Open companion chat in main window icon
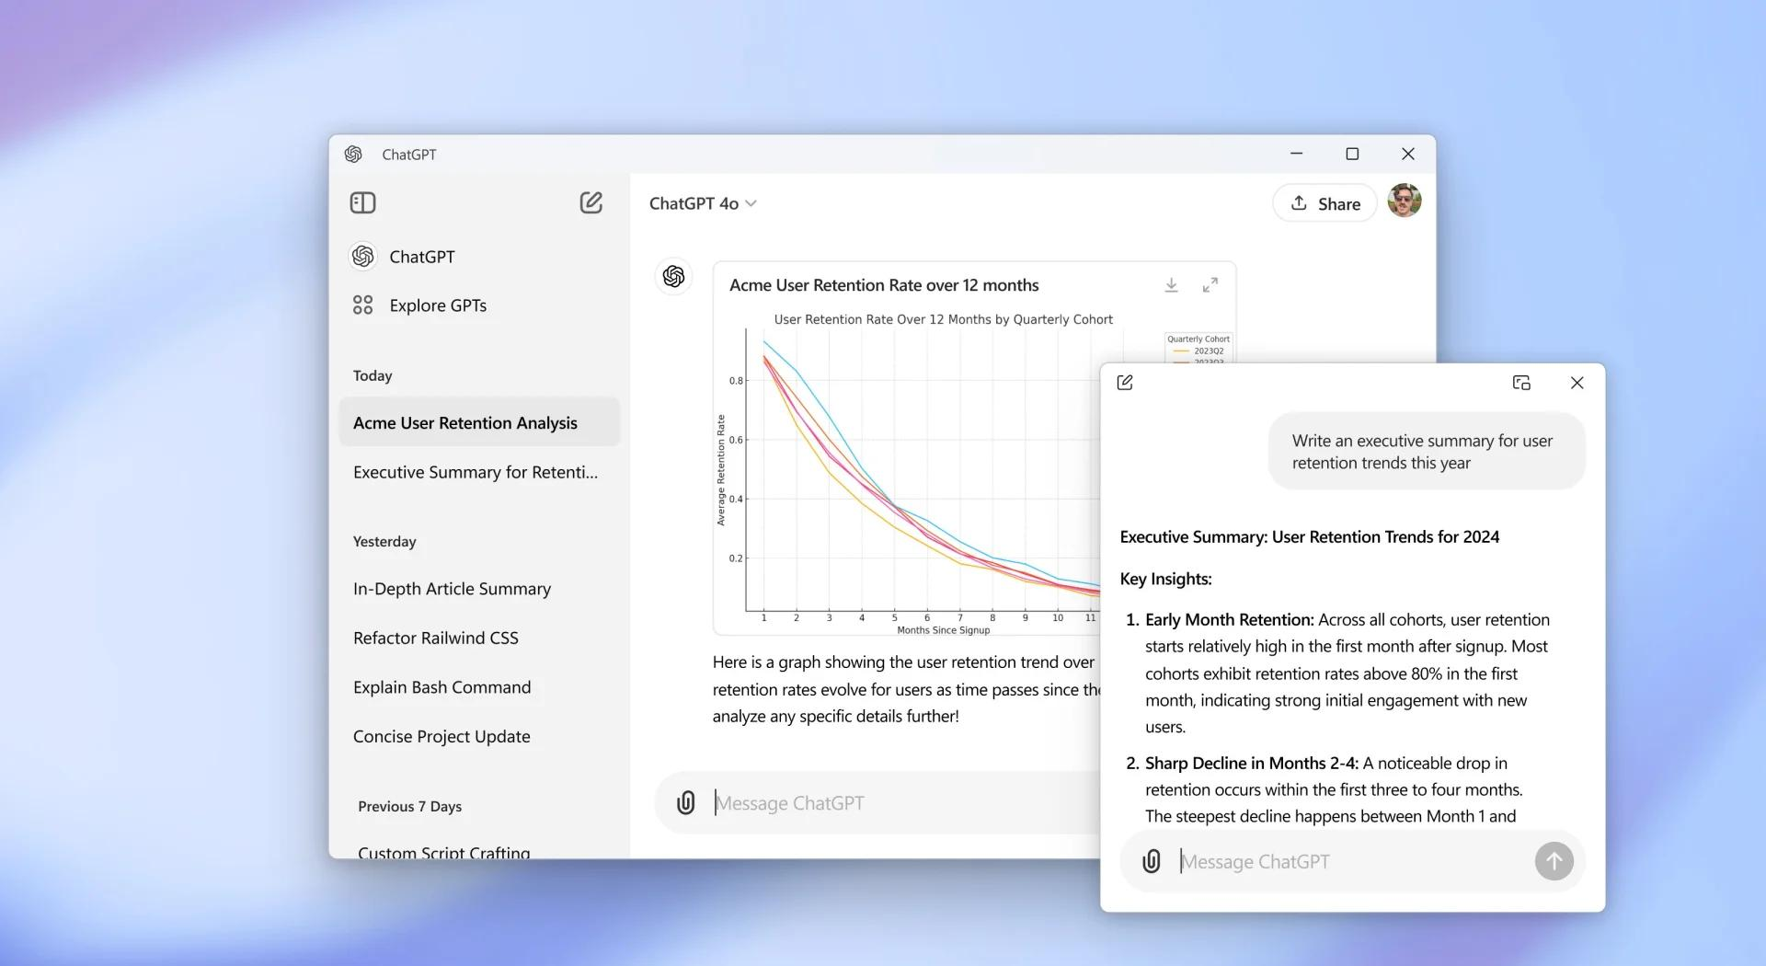This screenshot has width=1766, height=966. coord(1521,383)
